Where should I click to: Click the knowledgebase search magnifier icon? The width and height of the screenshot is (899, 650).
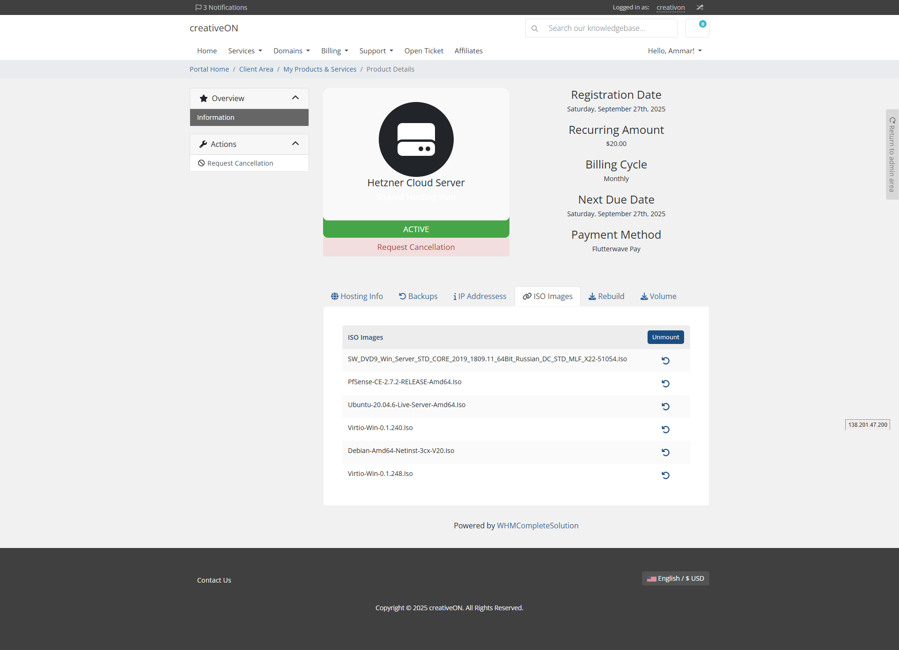[535, 29]
